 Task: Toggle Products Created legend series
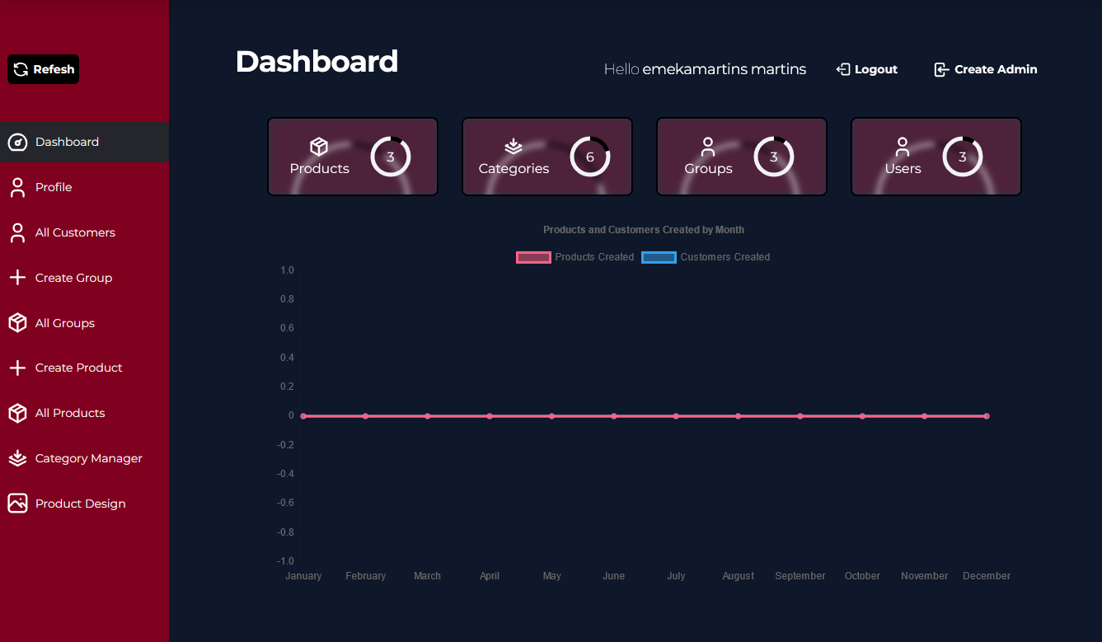click(575, 257)
